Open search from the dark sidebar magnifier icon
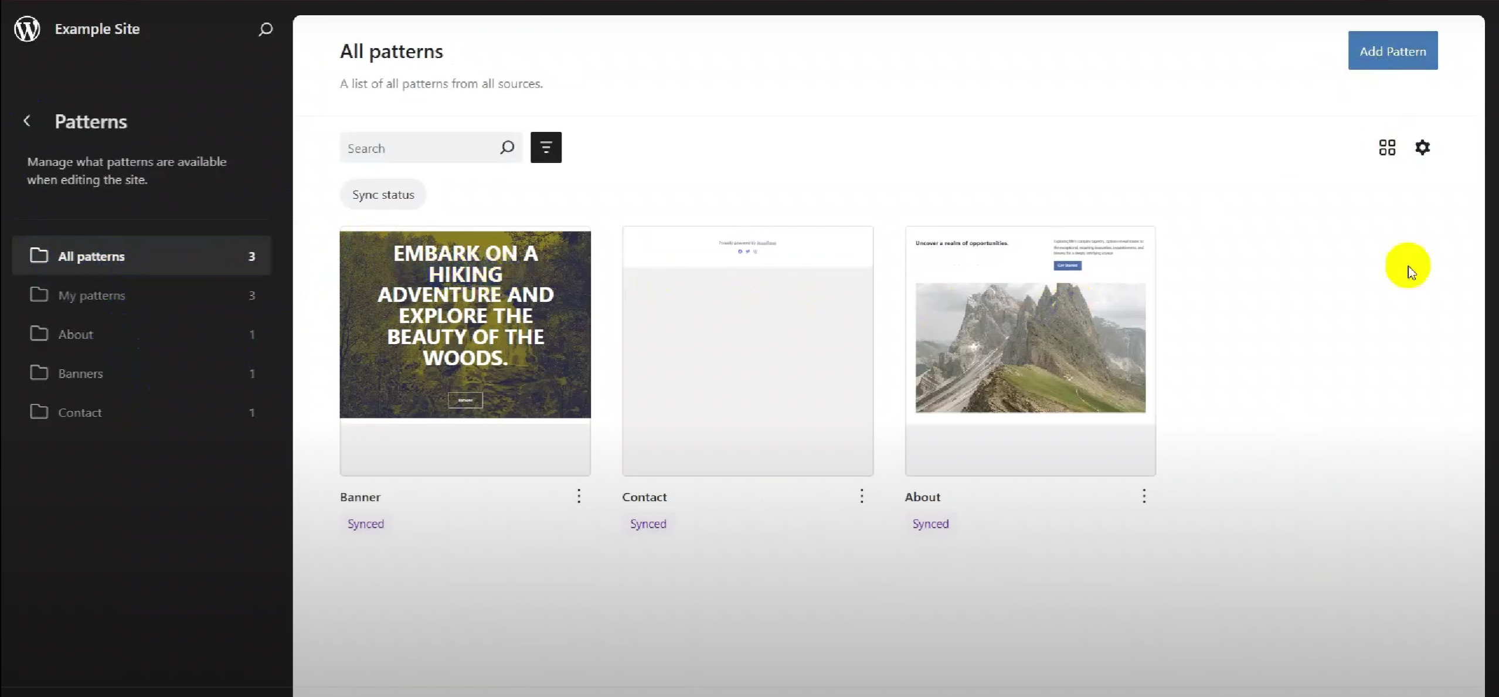The width and height of the screenshot is (1499, 697). 264,29
